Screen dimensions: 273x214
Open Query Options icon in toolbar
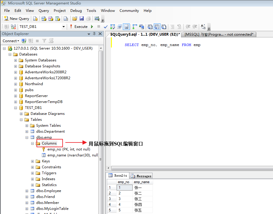(119, 27)
